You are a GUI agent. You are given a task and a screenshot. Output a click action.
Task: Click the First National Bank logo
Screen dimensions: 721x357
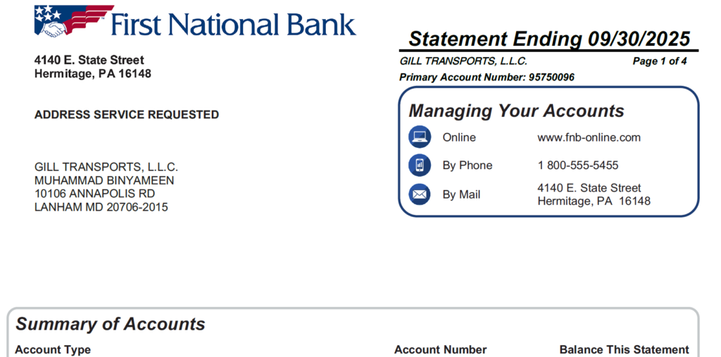[x=195, y=23]
